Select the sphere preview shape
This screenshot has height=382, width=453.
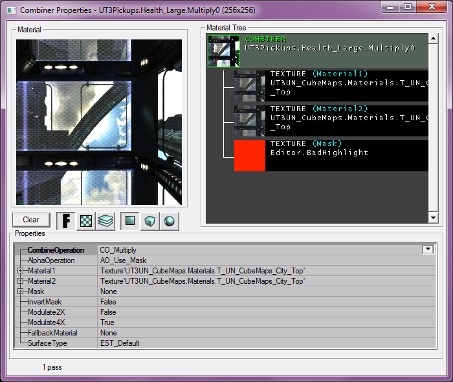point(169,220)
